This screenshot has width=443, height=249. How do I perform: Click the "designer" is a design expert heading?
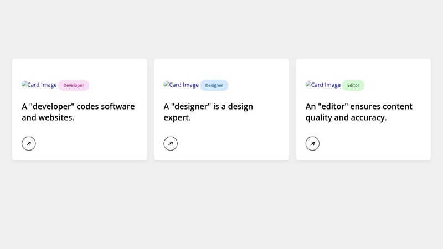208,106
